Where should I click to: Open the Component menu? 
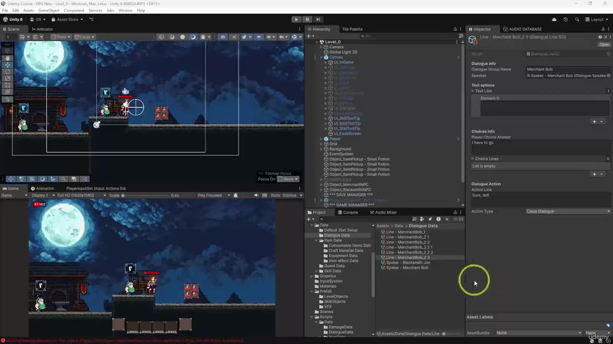pos(74,11)
